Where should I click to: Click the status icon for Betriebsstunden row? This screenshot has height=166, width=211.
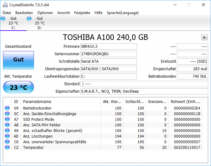click(x=7, y=108)
